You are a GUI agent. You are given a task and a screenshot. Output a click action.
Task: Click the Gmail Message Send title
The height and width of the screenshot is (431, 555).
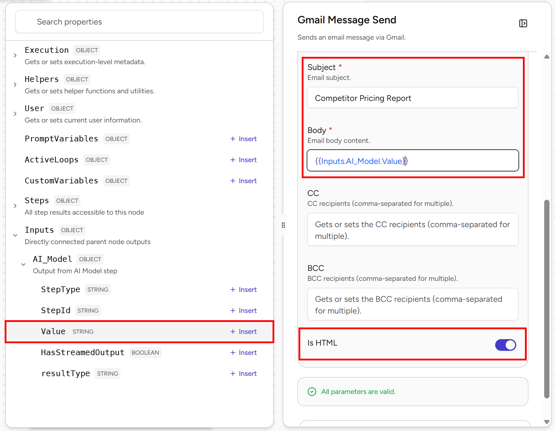click(x=347, y=20)
